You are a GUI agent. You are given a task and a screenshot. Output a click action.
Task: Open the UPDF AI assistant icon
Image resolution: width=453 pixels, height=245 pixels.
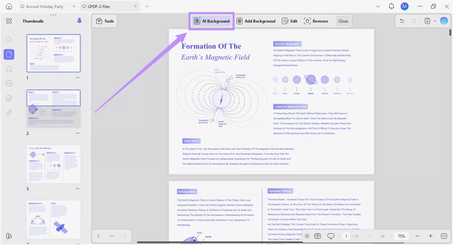coord(444,21)
